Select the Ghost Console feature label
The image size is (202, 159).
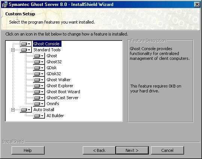click(47, 44)
